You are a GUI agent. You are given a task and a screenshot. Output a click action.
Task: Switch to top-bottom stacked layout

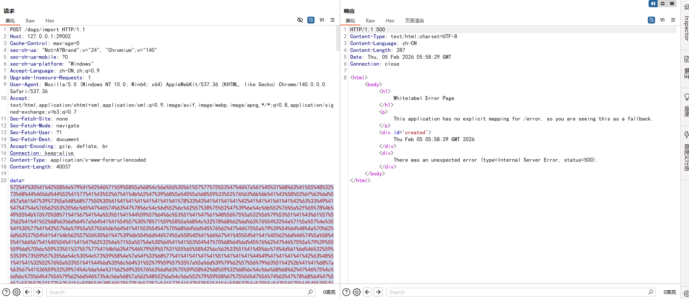(663, 4)
